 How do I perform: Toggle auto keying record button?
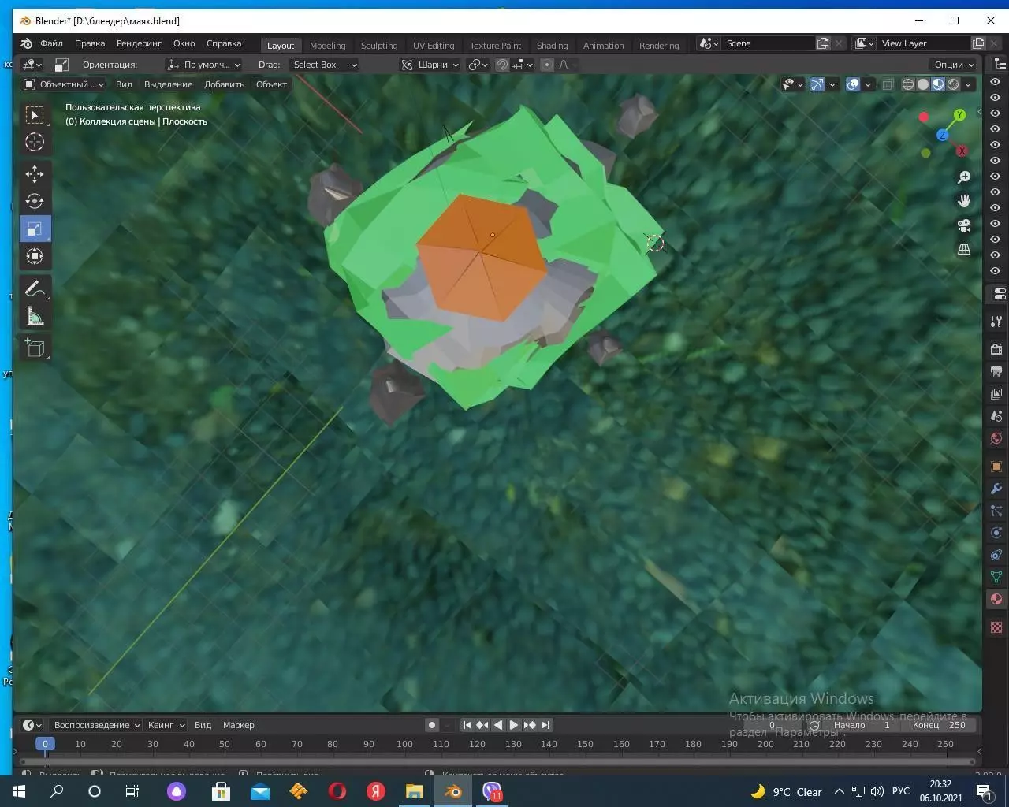click(x=432, y=725)
